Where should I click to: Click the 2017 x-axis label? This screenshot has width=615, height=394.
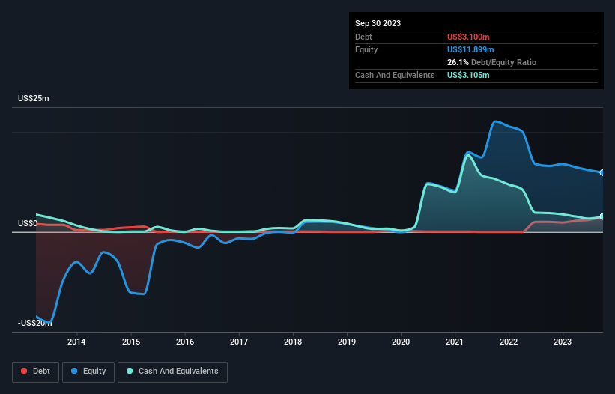click(x=239, y=342)
